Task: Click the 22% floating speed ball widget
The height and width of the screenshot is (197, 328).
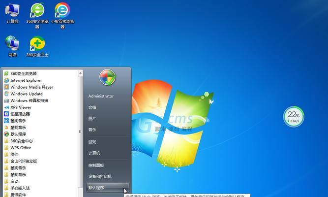Action: (x=294, y=117)
